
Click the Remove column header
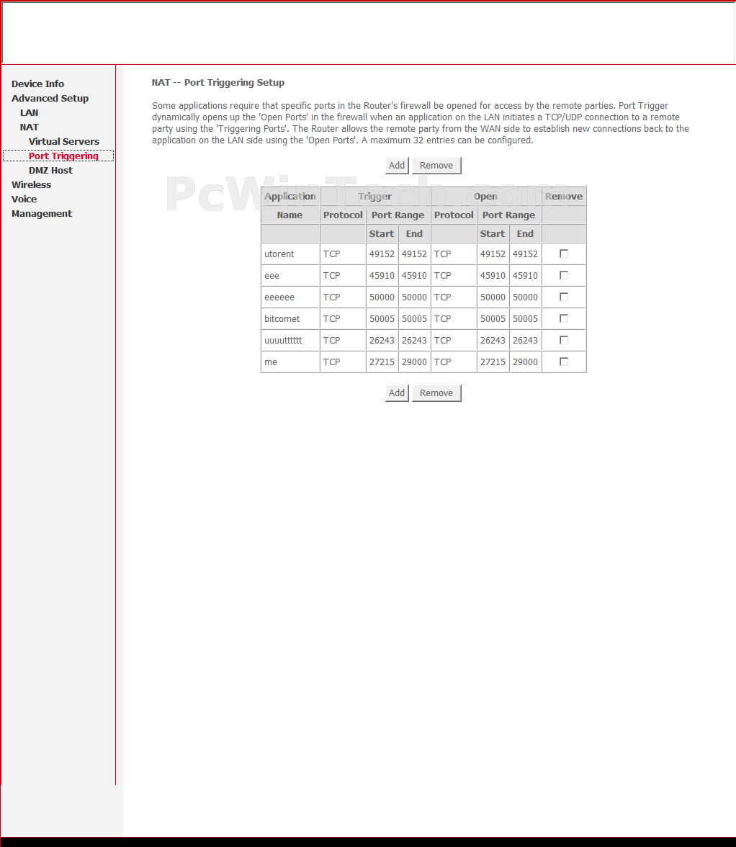564,196
